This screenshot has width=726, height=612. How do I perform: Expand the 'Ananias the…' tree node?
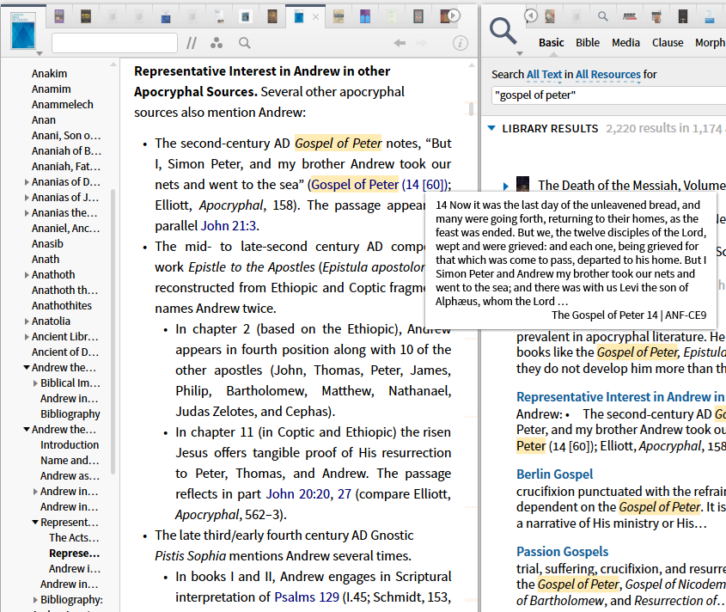click(x=27, y=213)
